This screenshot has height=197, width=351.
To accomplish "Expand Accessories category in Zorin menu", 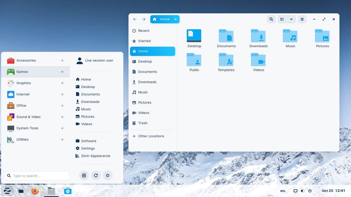I will (35, 61).
